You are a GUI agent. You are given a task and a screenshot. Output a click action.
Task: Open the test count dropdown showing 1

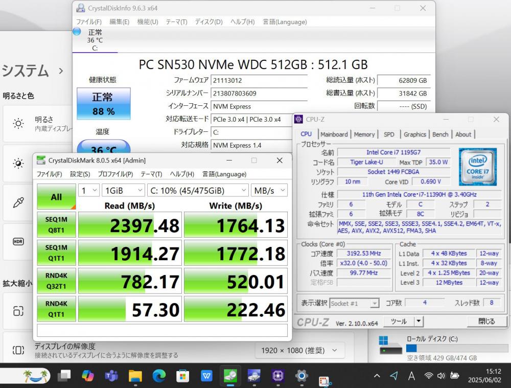click(88, 190)
